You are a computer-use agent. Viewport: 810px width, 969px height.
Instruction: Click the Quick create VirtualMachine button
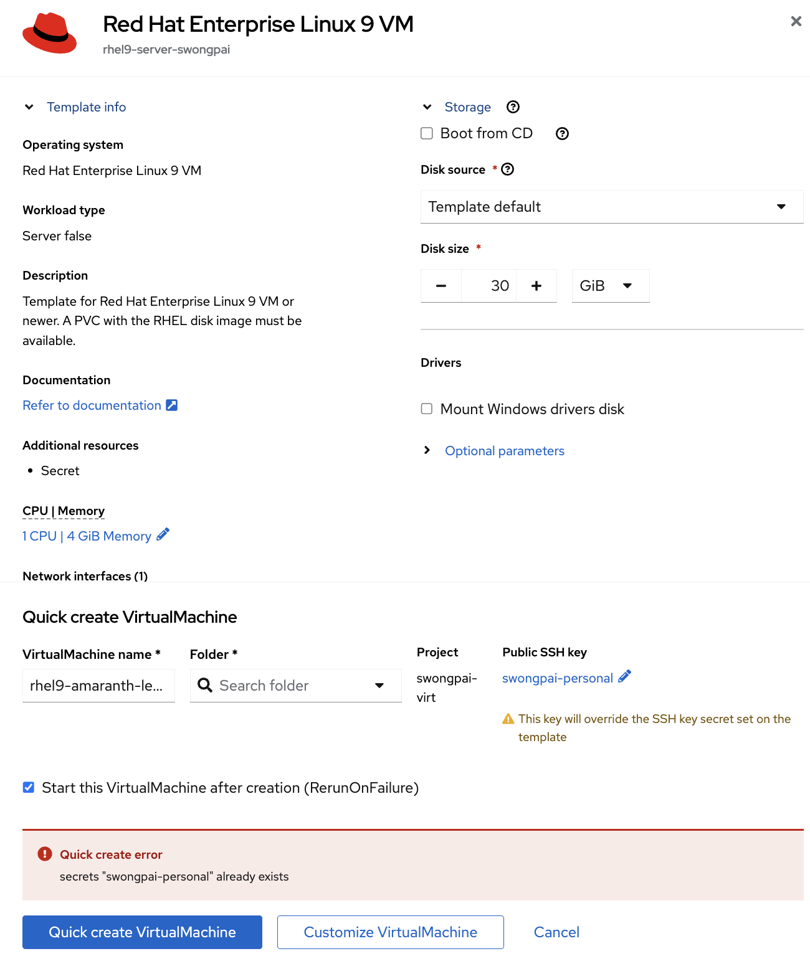coord(142,932)
